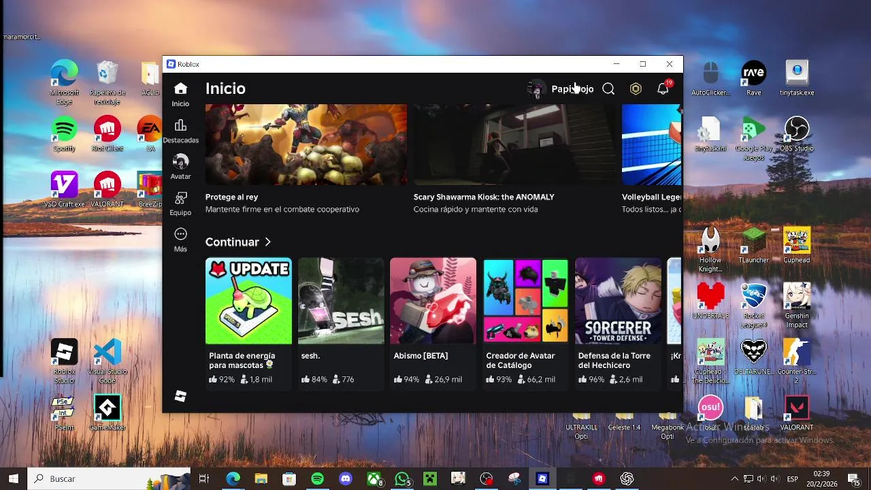Open the Más menu in the sidebar
This screenshot has width=871, height=490.
click(x=180, y=240)
